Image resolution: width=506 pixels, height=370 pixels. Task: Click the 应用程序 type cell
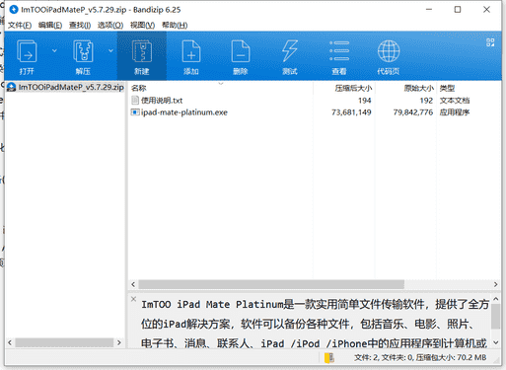point(455,112)
